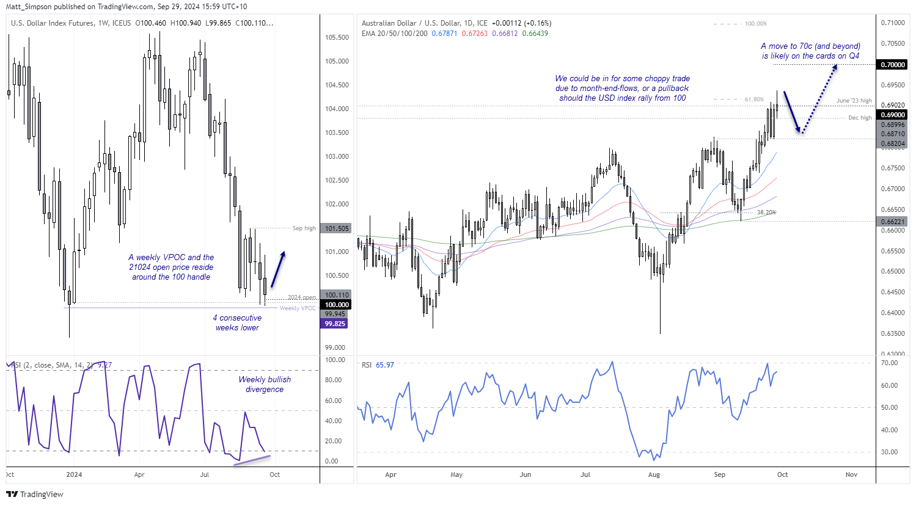Click the 0.68710 price tag
The width and height of the screenshot is (916, 505).
coord(893,134)
